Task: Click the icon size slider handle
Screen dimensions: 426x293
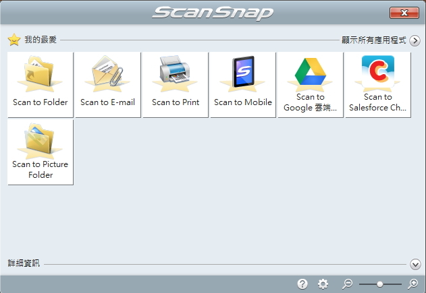Action: [380, 284]
